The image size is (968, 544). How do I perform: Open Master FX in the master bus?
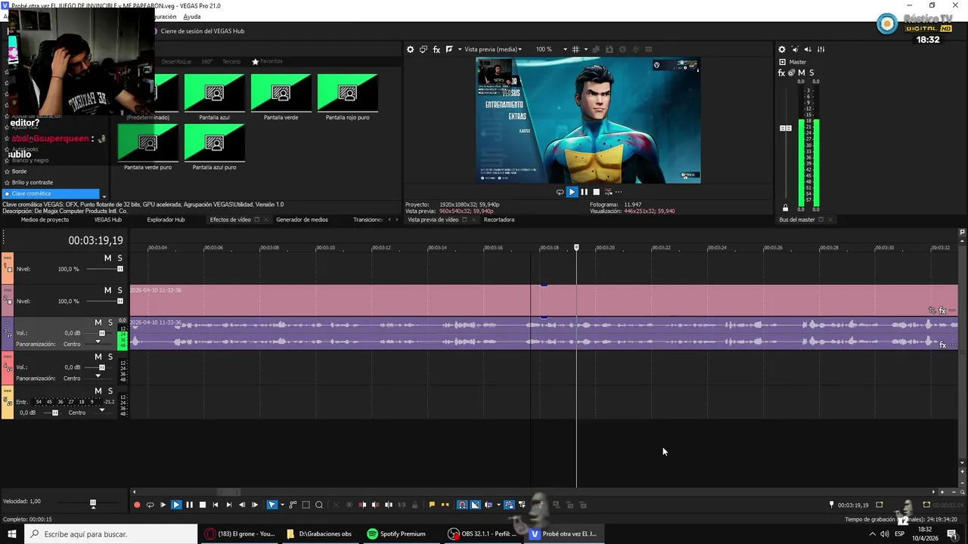click(x=782, y=73)
